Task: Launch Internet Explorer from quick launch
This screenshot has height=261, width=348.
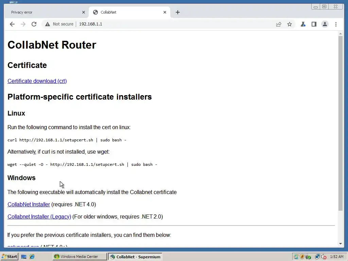Action: click(32, 257)
